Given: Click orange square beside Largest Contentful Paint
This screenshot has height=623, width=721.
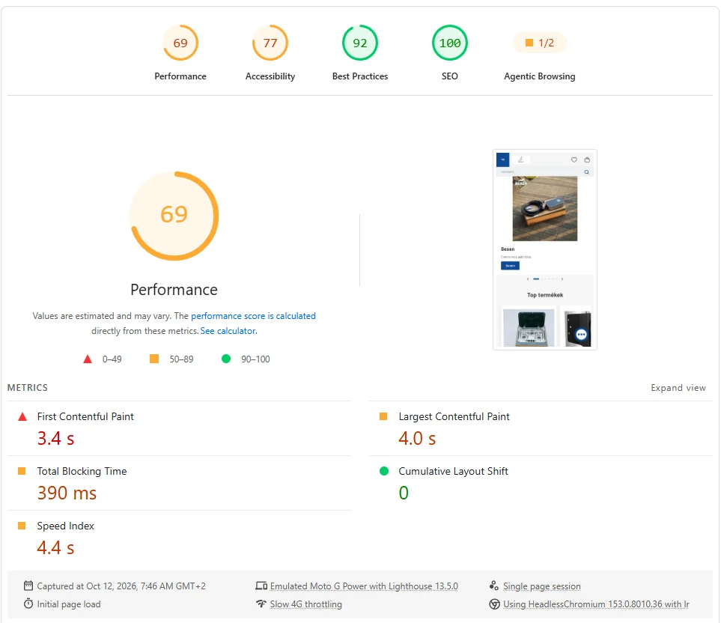Looking at the screenshot, I should [x=383, y=416].
